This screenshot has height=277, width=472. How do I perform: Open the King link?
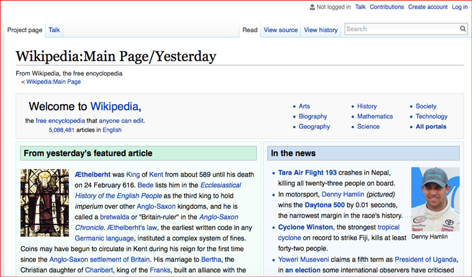133,175
